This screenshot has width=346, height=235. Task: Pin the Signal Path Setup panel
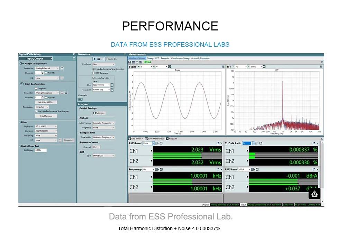click(74, 54)
